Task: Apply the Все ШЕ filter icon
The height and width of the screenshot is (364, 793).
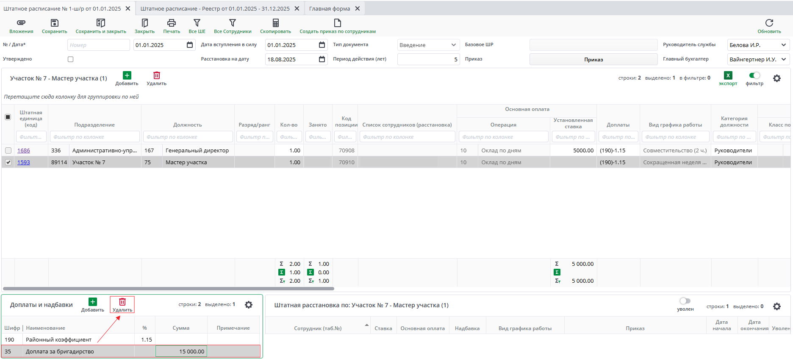Action: pyautogui.click(x=197, y=23)
